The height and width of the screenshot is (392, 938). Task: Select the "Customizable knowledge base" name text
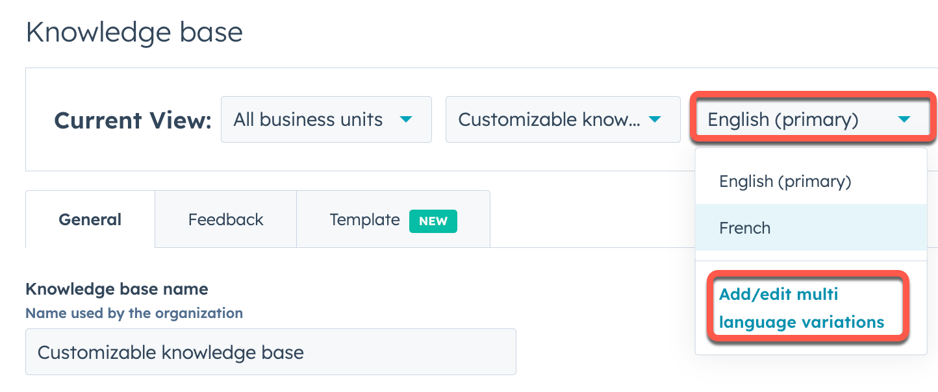pyautogui.click(x=170, y=352)
